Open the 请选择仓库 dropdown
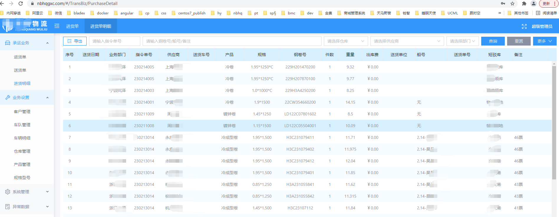This screenshot has width=559, height=217. [346, 41]
